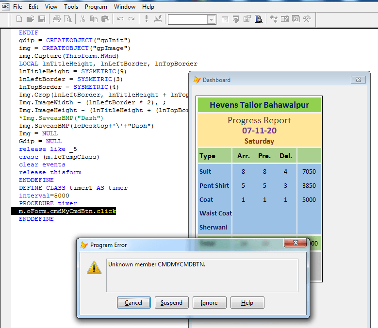Click the 'DEFINE CLASS timer1 AS timer' line
The width and height of the screenshot is (378, 328).
73,188
